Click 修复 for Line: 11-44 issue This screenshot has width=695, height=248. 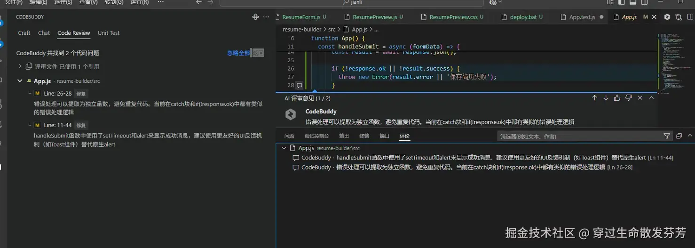coord(81,125)
